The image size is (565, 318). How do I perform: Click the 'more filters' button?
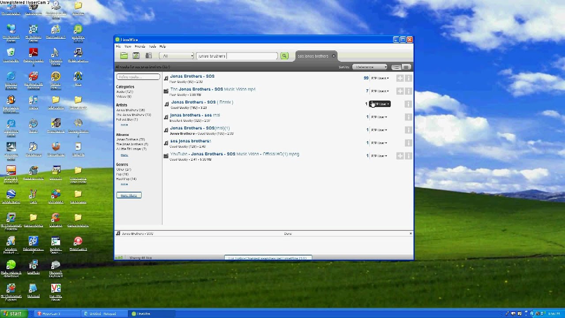point(129,195)
